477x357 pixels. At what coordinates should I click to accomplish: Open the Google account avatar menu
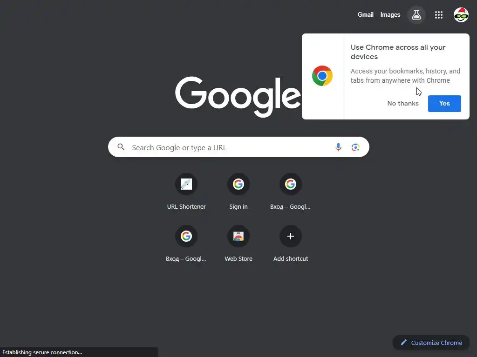coord(461,14)
